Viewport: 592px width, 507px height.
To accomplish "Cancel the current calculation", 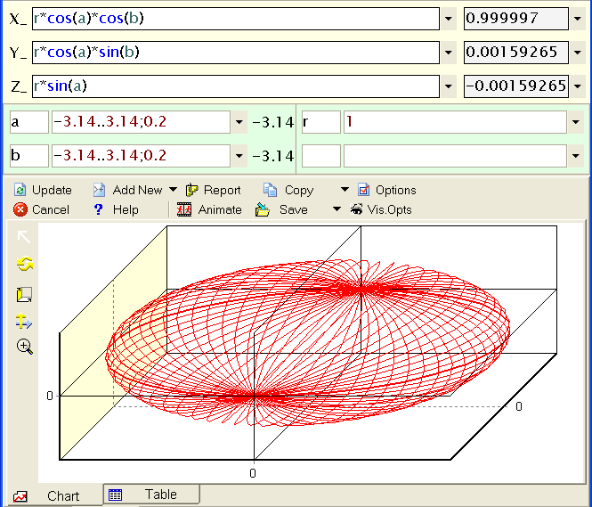I will [41, 209].
